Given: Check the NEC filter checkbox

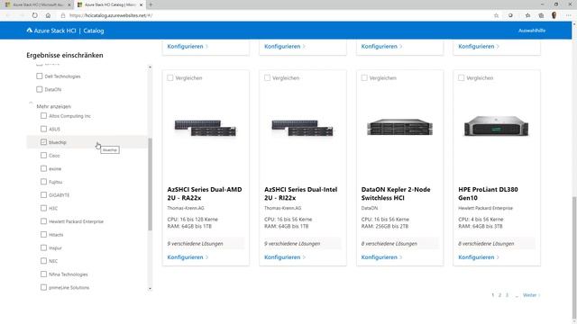Looking at the screenshot, I should 44,261.
